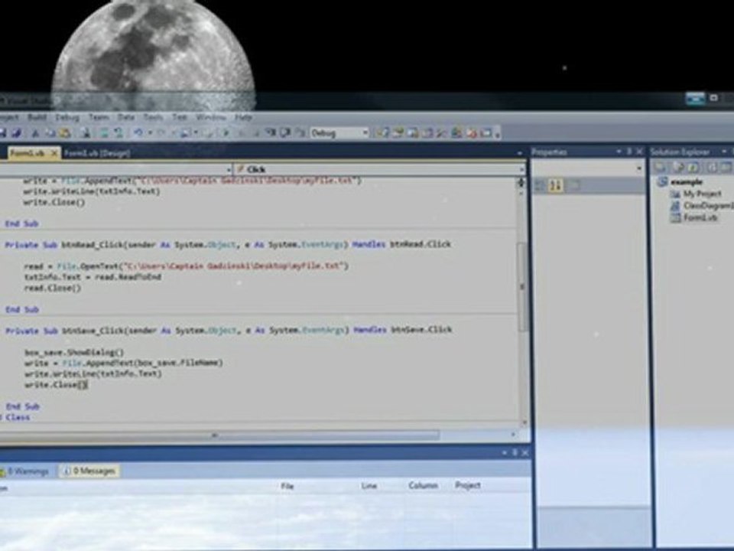This screenshot has width=734, height=551.
Task: Open the Properties object selector dropdown
Action: click(639, 168)
